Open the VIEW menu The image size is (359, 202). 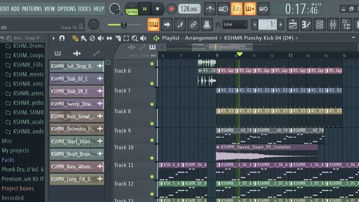click(49, 9)
